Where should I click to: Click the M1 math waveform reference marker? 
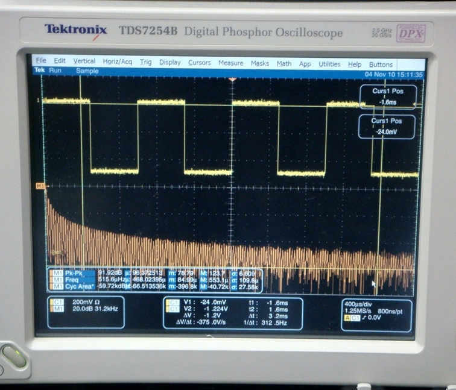tap(40, 186)
